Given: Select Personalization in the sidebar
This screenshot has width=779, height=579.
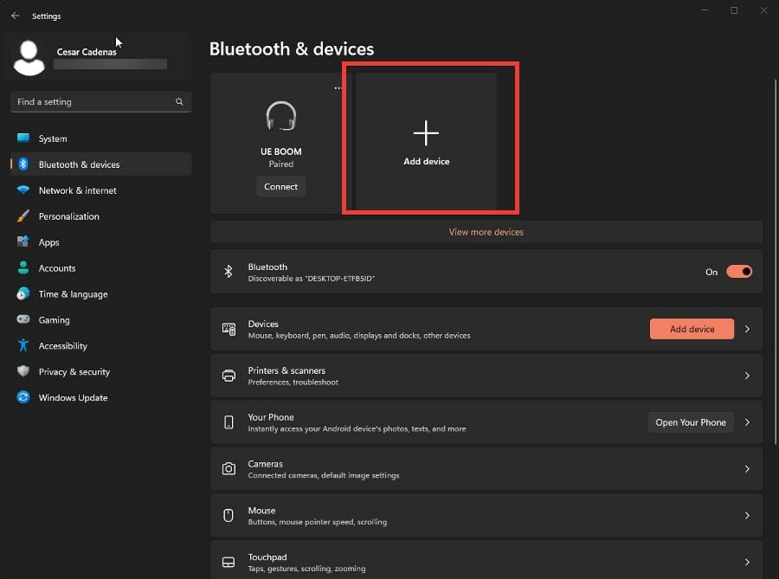Looking at the screenshot, I should click(68, 216).
